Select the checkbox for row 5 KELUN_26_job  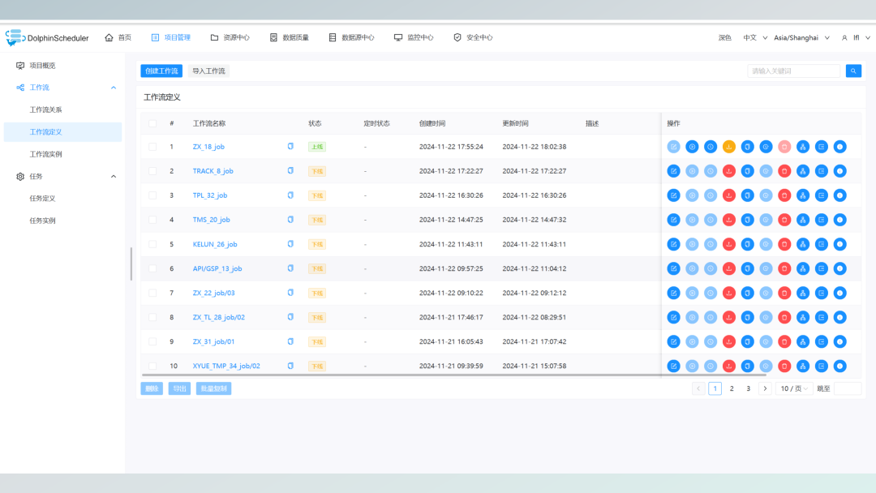pyautogui.click(x=152, y=244)
